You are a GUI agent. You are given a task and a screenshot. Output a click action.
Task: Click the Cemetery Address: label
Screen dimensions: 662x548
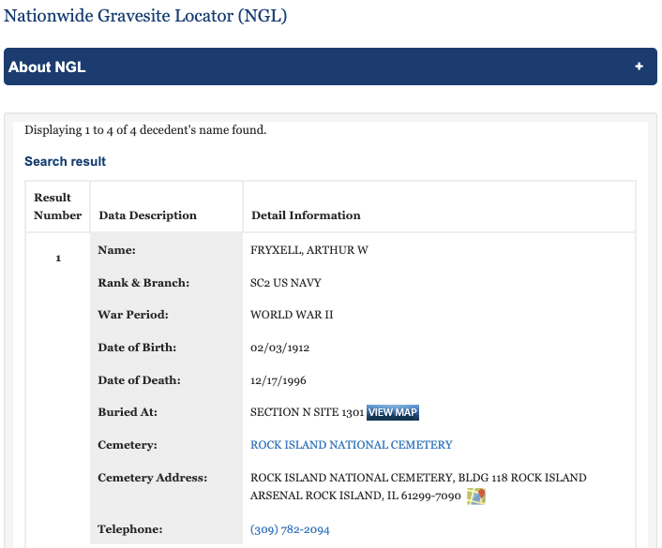click(x=153, y=478)
